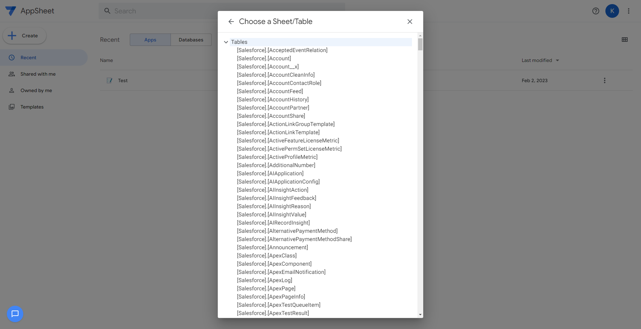The height and width of the screenshot is (329, 641).
Task: Select [Salesforce].[ApexEmailNotification] table
Action: tap(281, 272)
